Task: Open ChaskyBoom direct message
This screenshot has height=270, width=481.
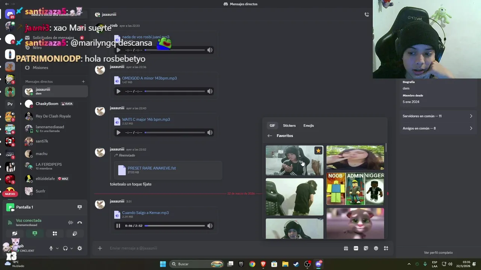Action: click(55, 104)
